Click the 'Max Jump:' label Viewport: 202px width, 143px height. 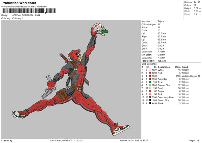tap(147, 58)
